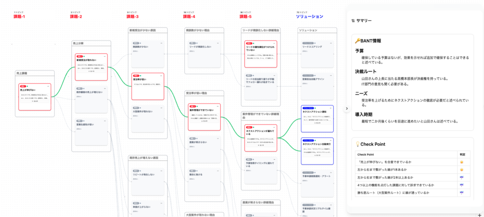Expand the details footer of 売上が伸びない card
The image size is (484, 217).
click(x=35, y=101)
